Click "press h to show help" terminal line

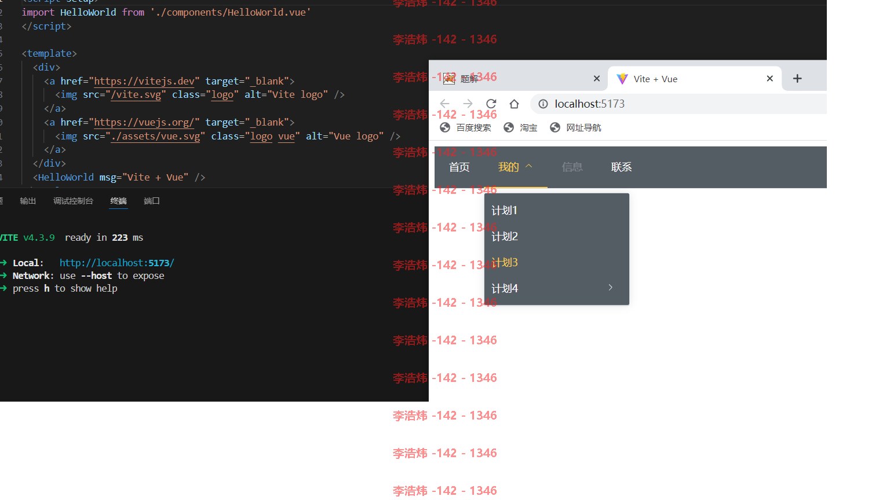click(65, 288)
